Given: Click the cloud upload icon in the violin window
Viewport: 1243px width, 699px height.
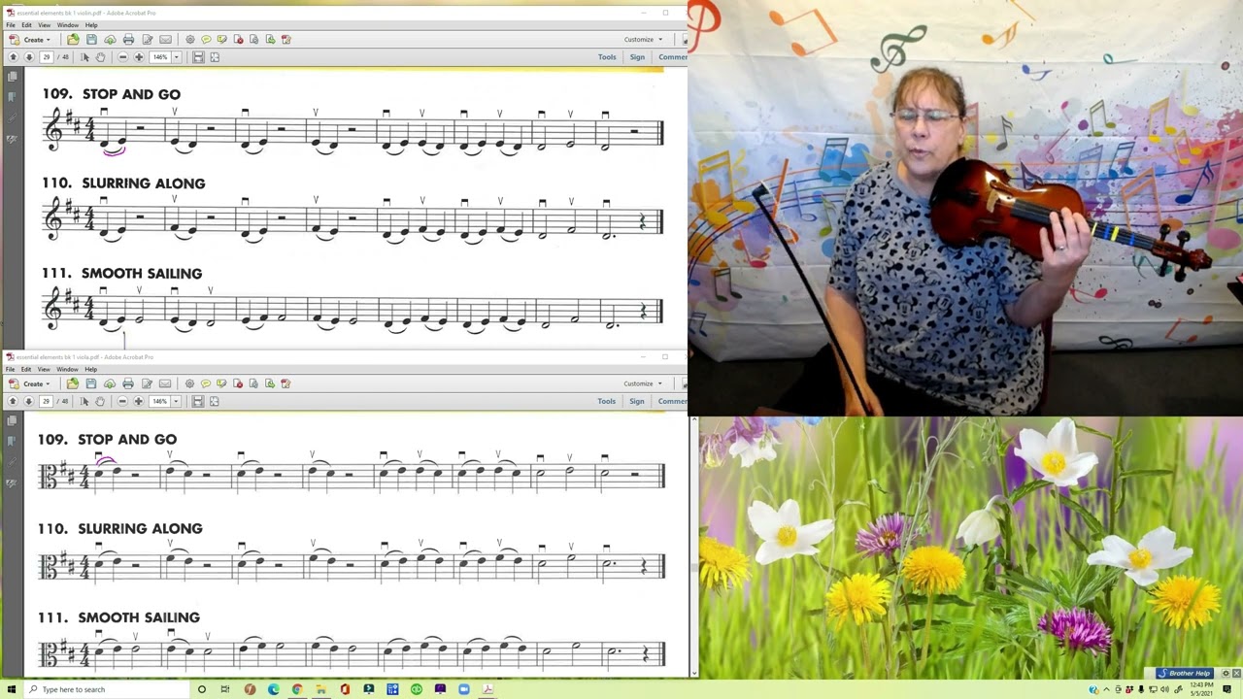Looking at the screenshot, I should click(110, 40).
